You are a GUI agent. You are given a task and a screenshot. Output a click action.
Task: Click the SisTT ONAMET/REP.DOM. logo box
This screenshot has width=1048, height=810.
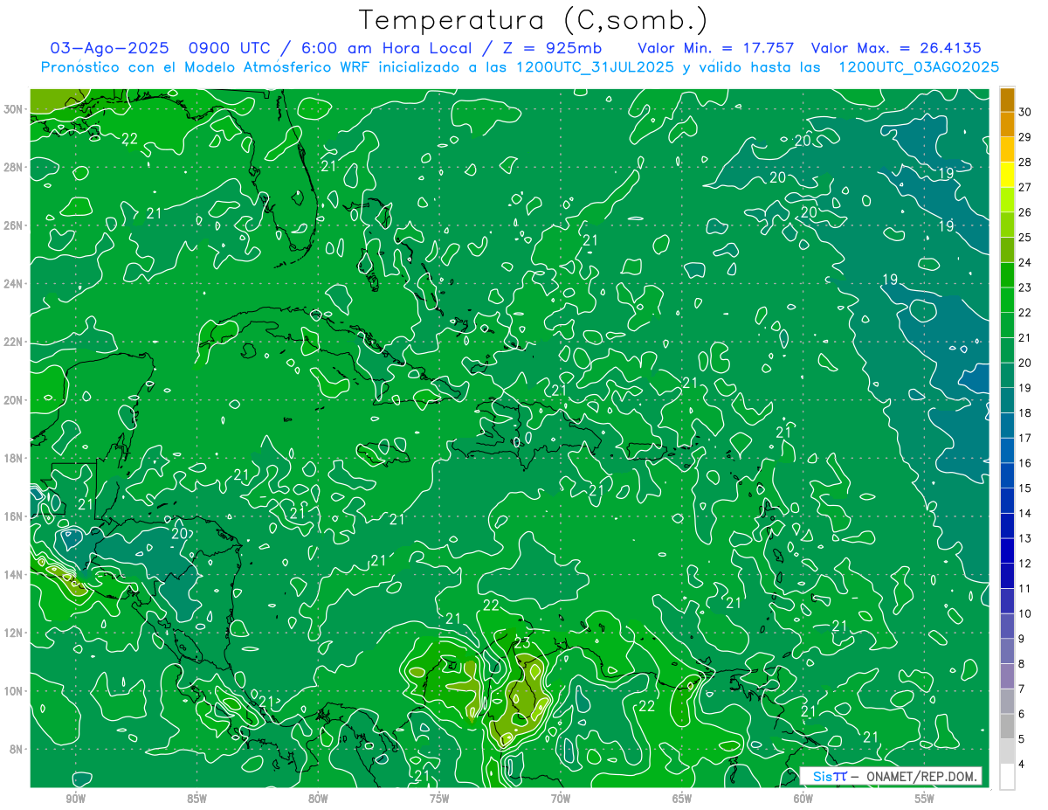coord(890,776)
